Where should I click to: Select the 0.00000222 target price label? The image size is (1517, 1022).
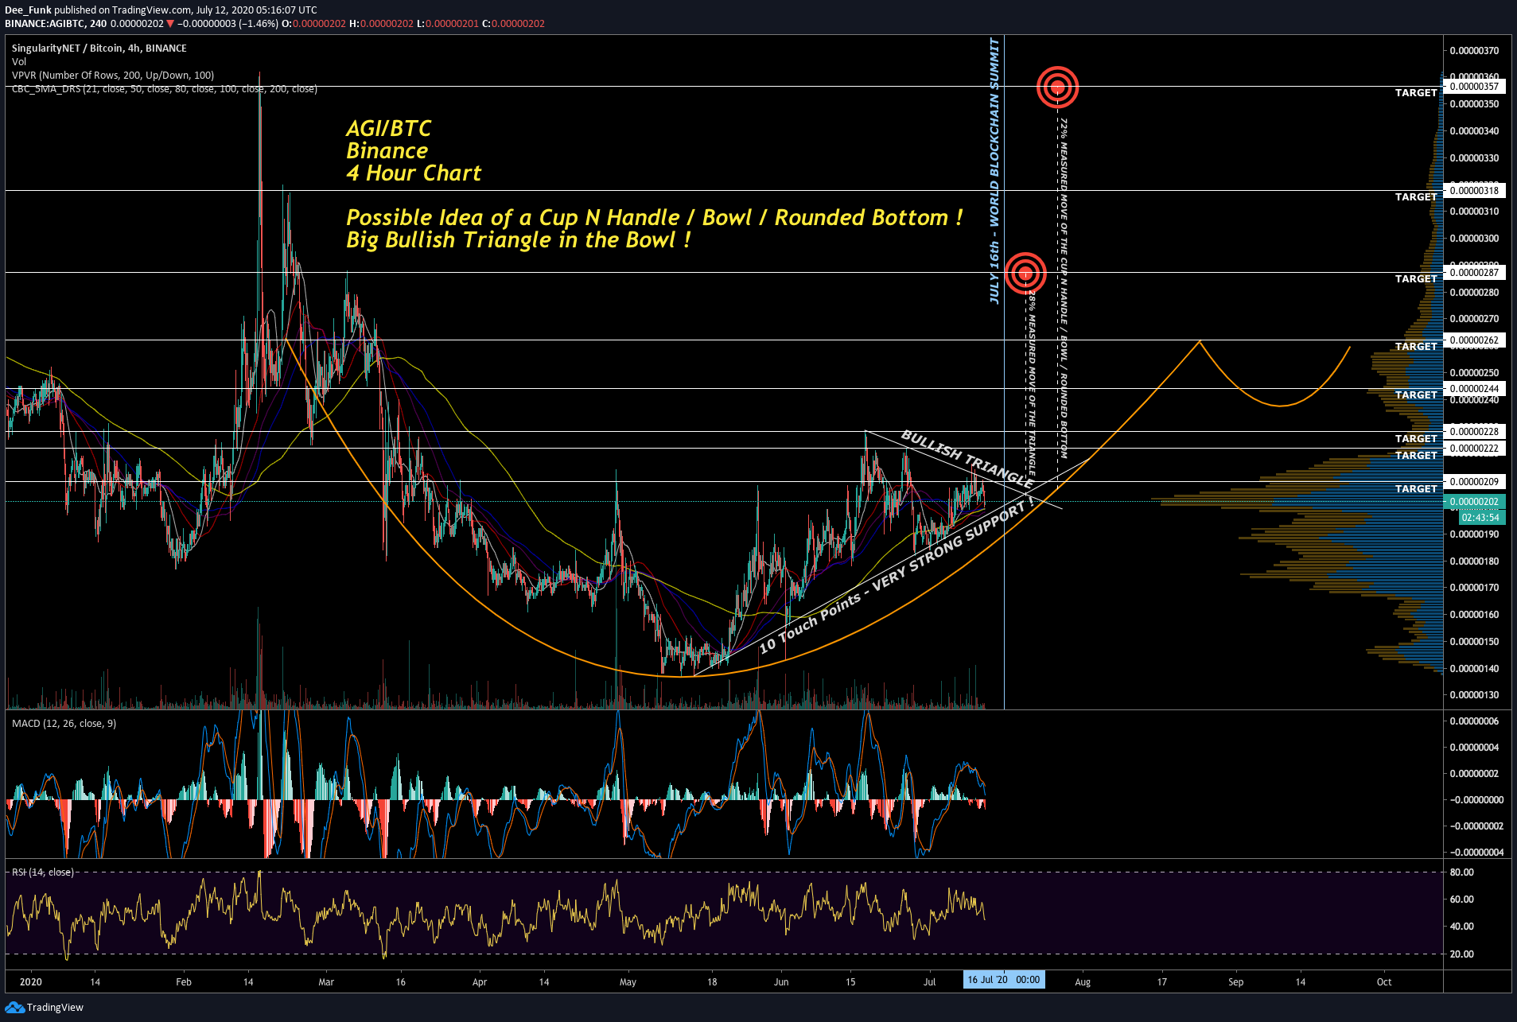coord(1474,448)
